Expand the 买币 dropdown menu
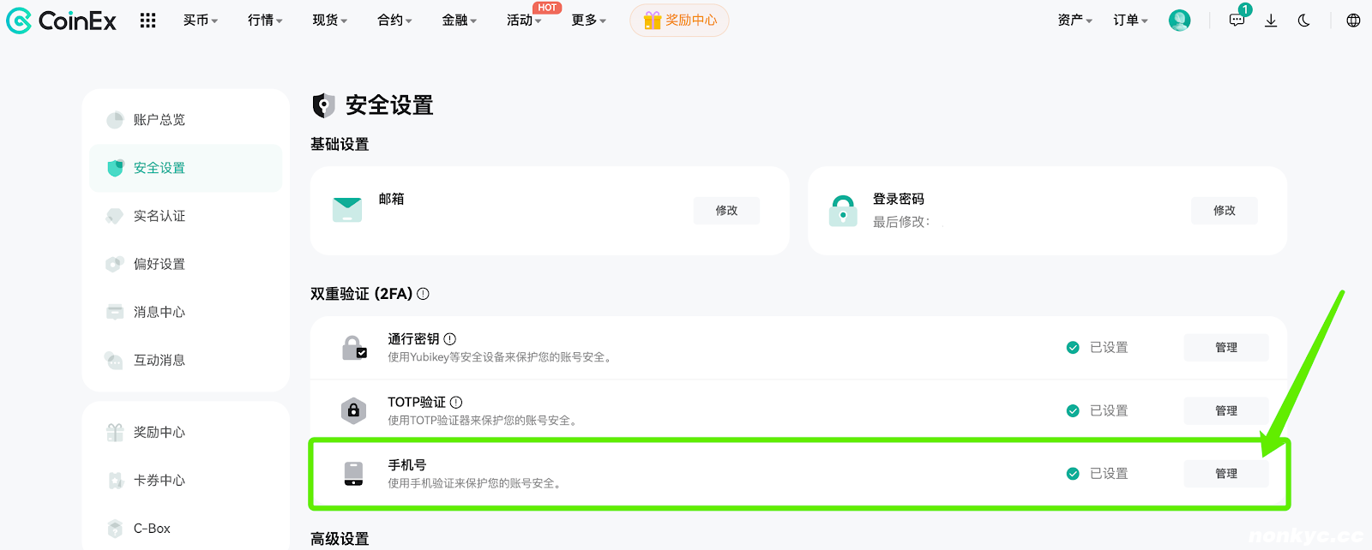 (x=201, y=21)
